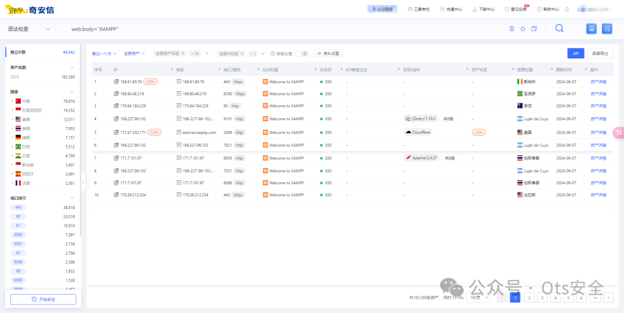
Task: Open the 语法检索 search mode dropdown
Action: coord(29,29)
